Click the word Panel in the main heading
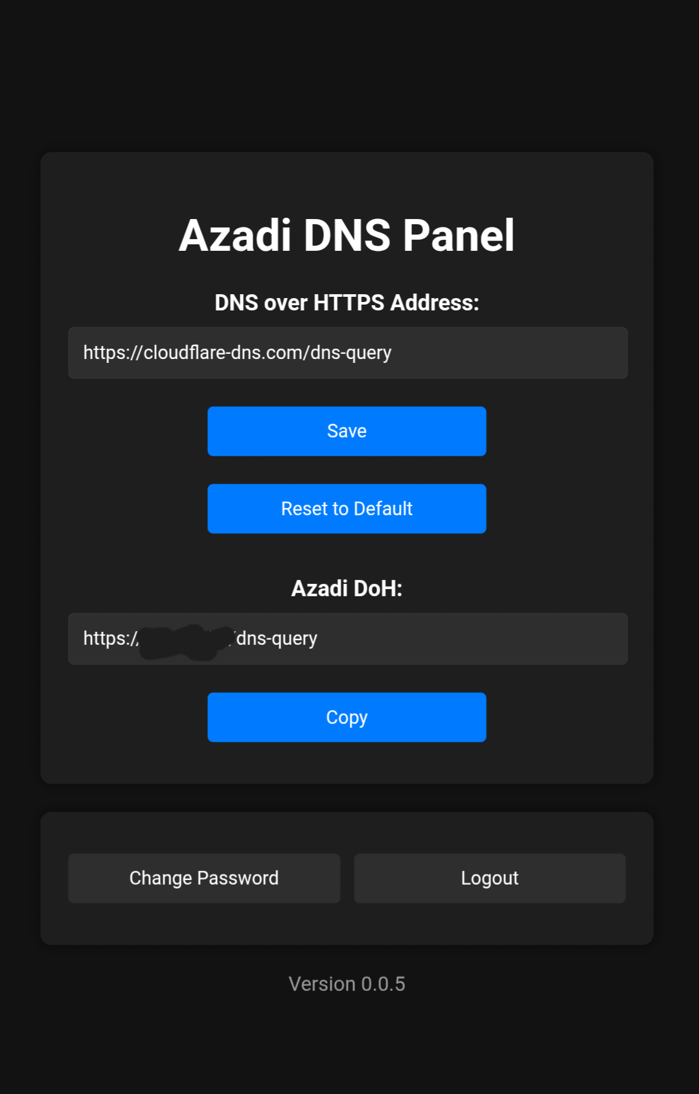The image size is (699, 1094). coord(458,235)
